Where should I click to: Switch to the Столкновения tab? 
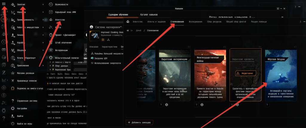[177, 22]
